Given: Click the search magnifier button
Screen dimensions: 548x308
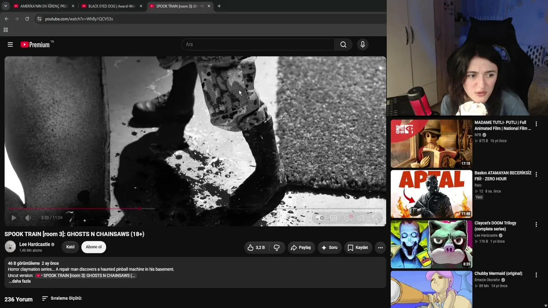Looking at the screenshot, I should (343, 44).
